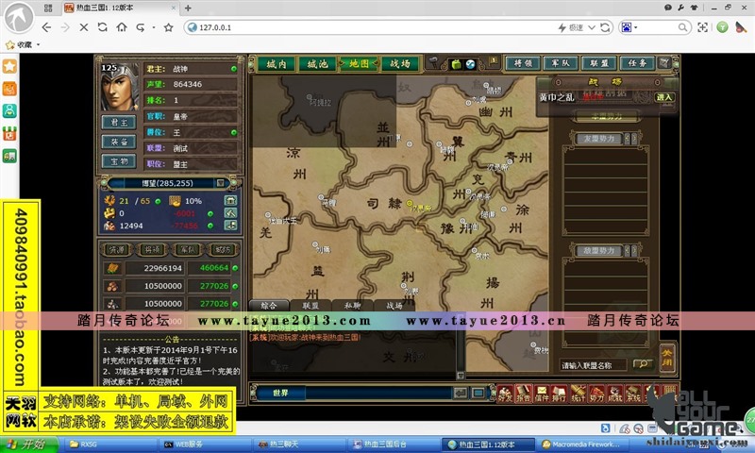Open the 任务 quests menu
Image resolution: width=755 pixels, height=453 pixels.
point(638,63)
